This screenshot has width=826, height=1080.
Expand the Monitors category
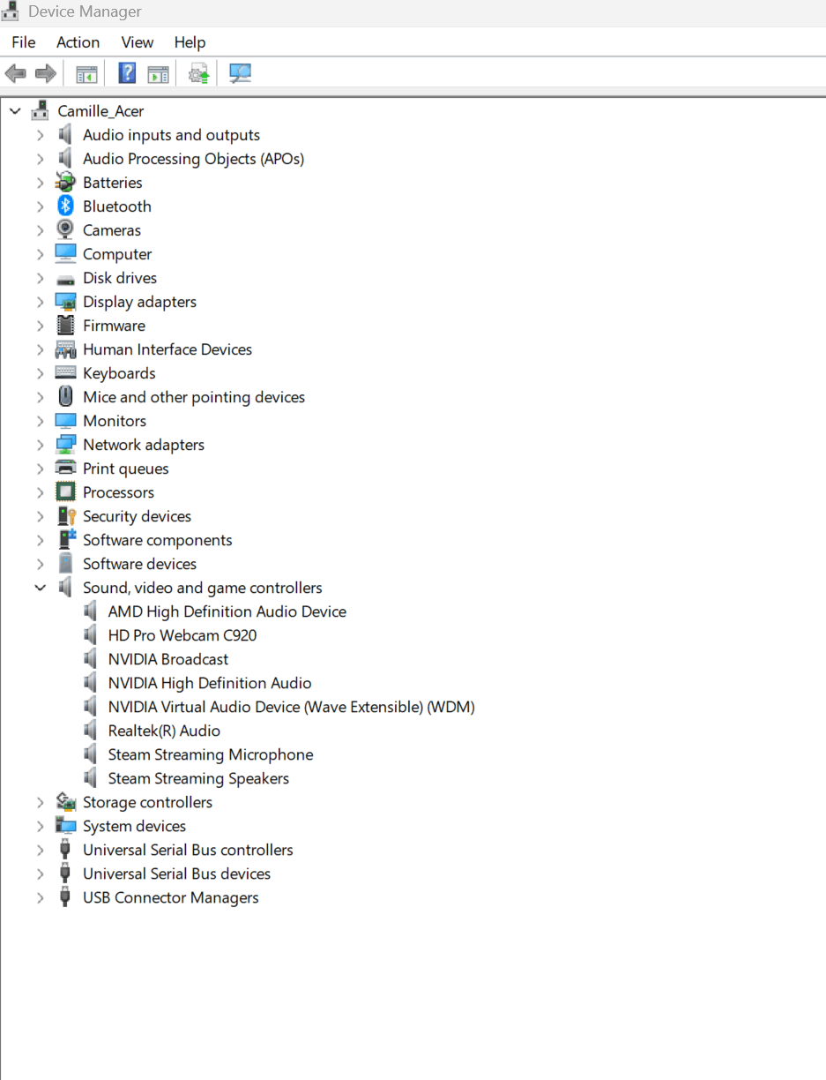(40, 421)
